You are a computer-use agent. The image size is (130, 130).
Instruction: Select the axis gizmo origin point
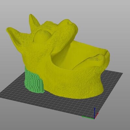pos(95,119)
